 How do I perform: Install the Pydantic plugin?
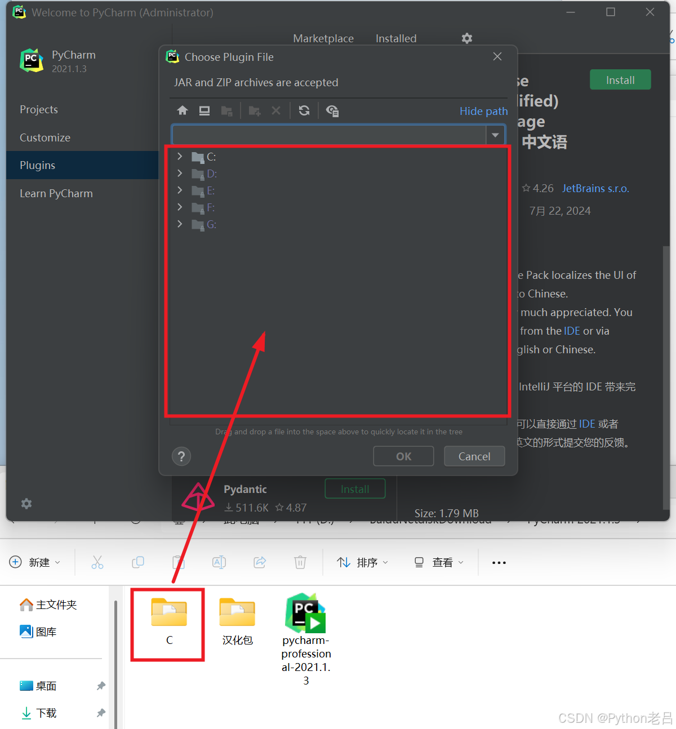point(355,489)
